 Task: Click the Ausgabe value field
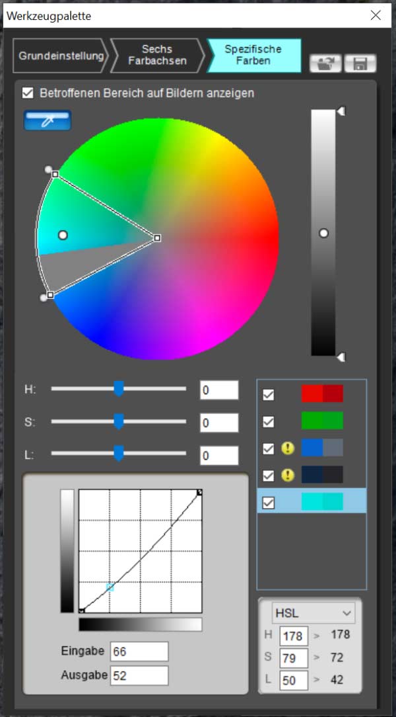139,675
